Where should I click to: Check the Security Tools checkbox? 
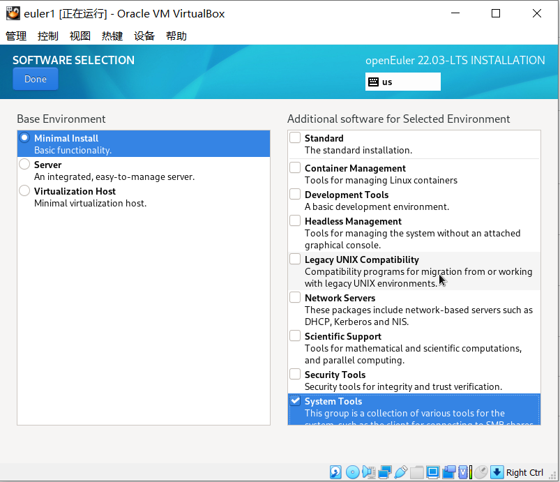click(x=295, y=374)
